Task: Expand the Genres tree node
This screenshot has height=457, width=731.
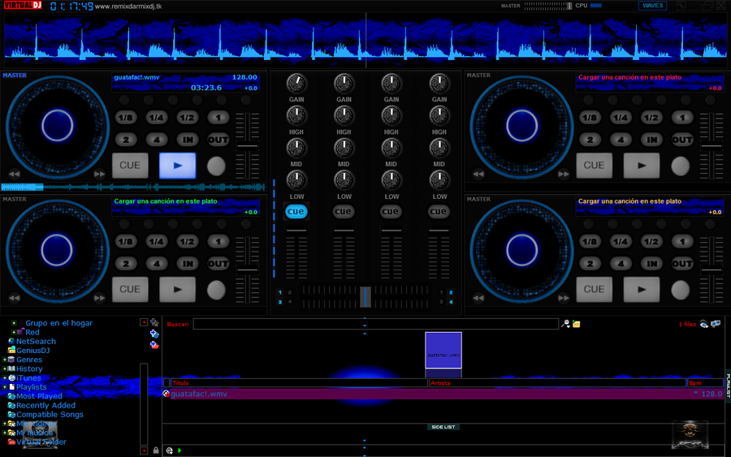Action: click(4, 360)
